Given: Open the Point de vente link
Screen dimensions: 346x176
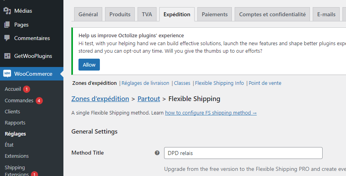Looking at the screenshot, I should tap(265, 83).
